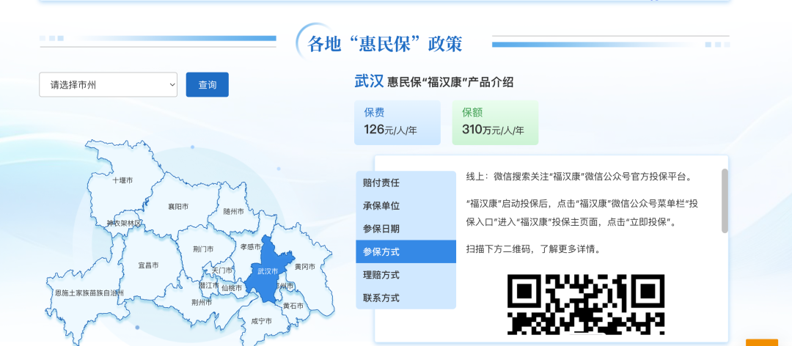Image resolution: width=792 pixels, height=346 pixels.
Task: Select 襄阳市 on the map
Action: click(x=178, y=207)
